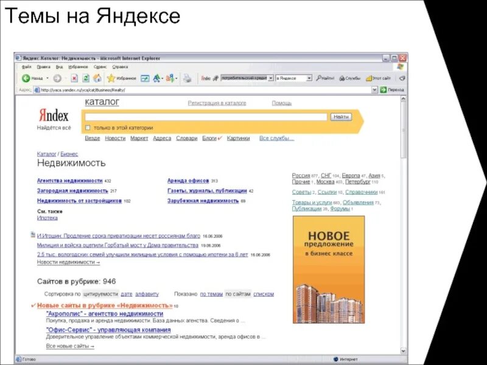This screenshot has height=365, width=487.
Task: Show 'списком' view link
Action: pos(264,294)
